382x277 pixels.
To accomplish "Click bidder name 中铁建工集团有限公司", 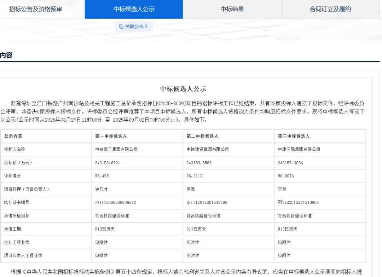I will click(116, 149).
